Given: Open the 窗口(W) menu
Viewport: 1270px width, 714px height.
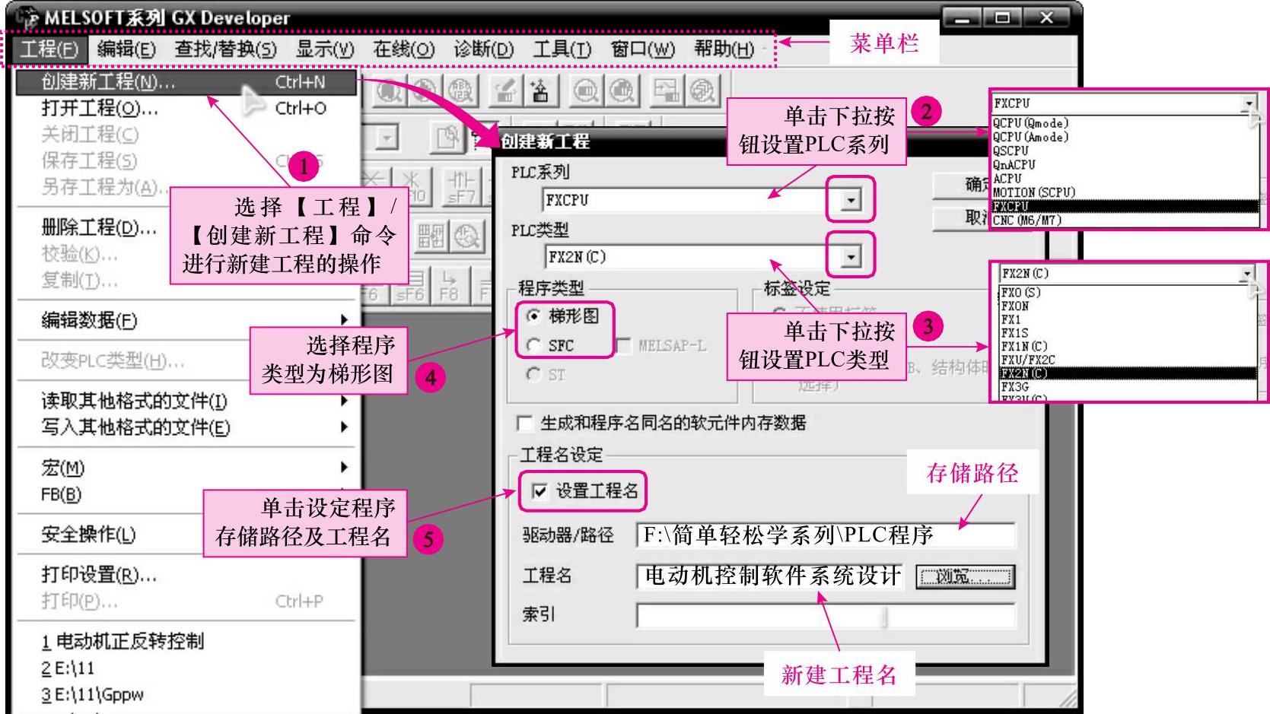Looking at the screenshot, I should coord(643,49).
